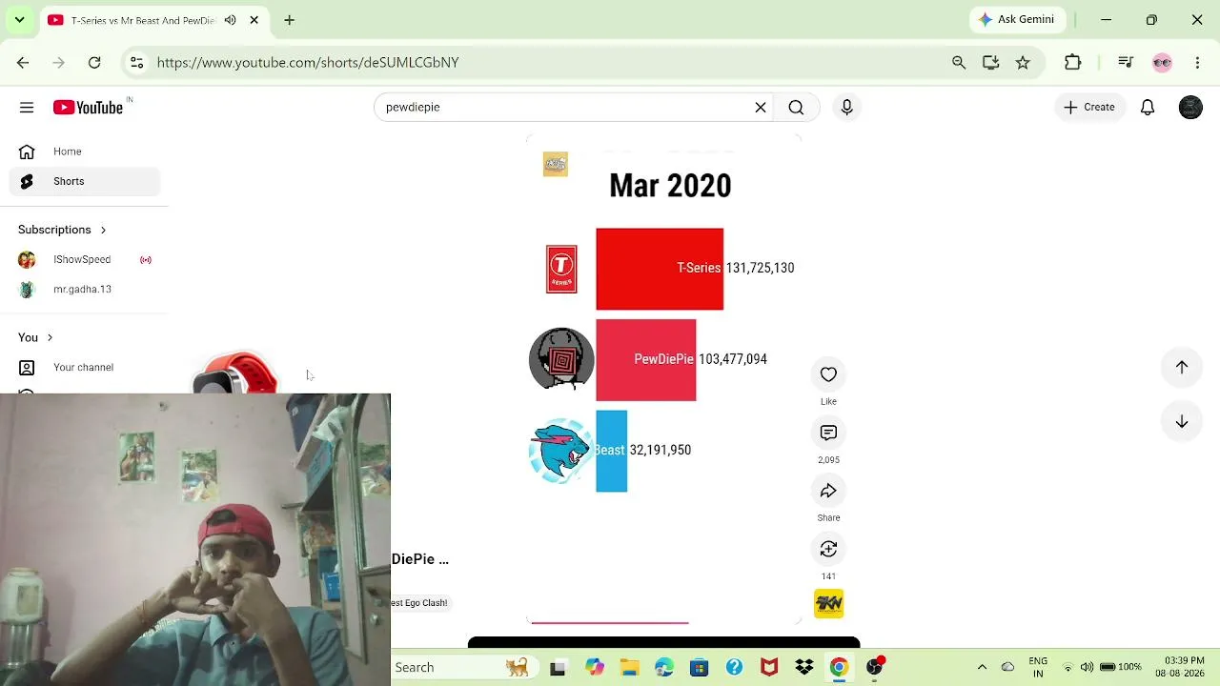
Task: Open the IShowSpeed subscription channel
Action: pyautogui.click(x=85, y=259)
